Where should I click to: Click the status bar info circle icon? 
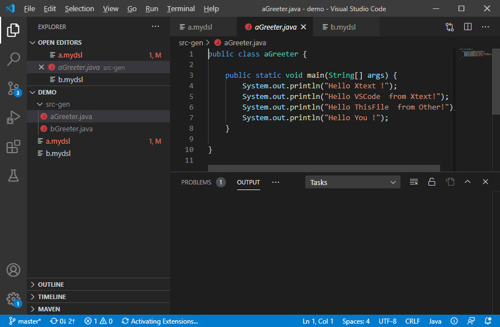click(454, 321)
